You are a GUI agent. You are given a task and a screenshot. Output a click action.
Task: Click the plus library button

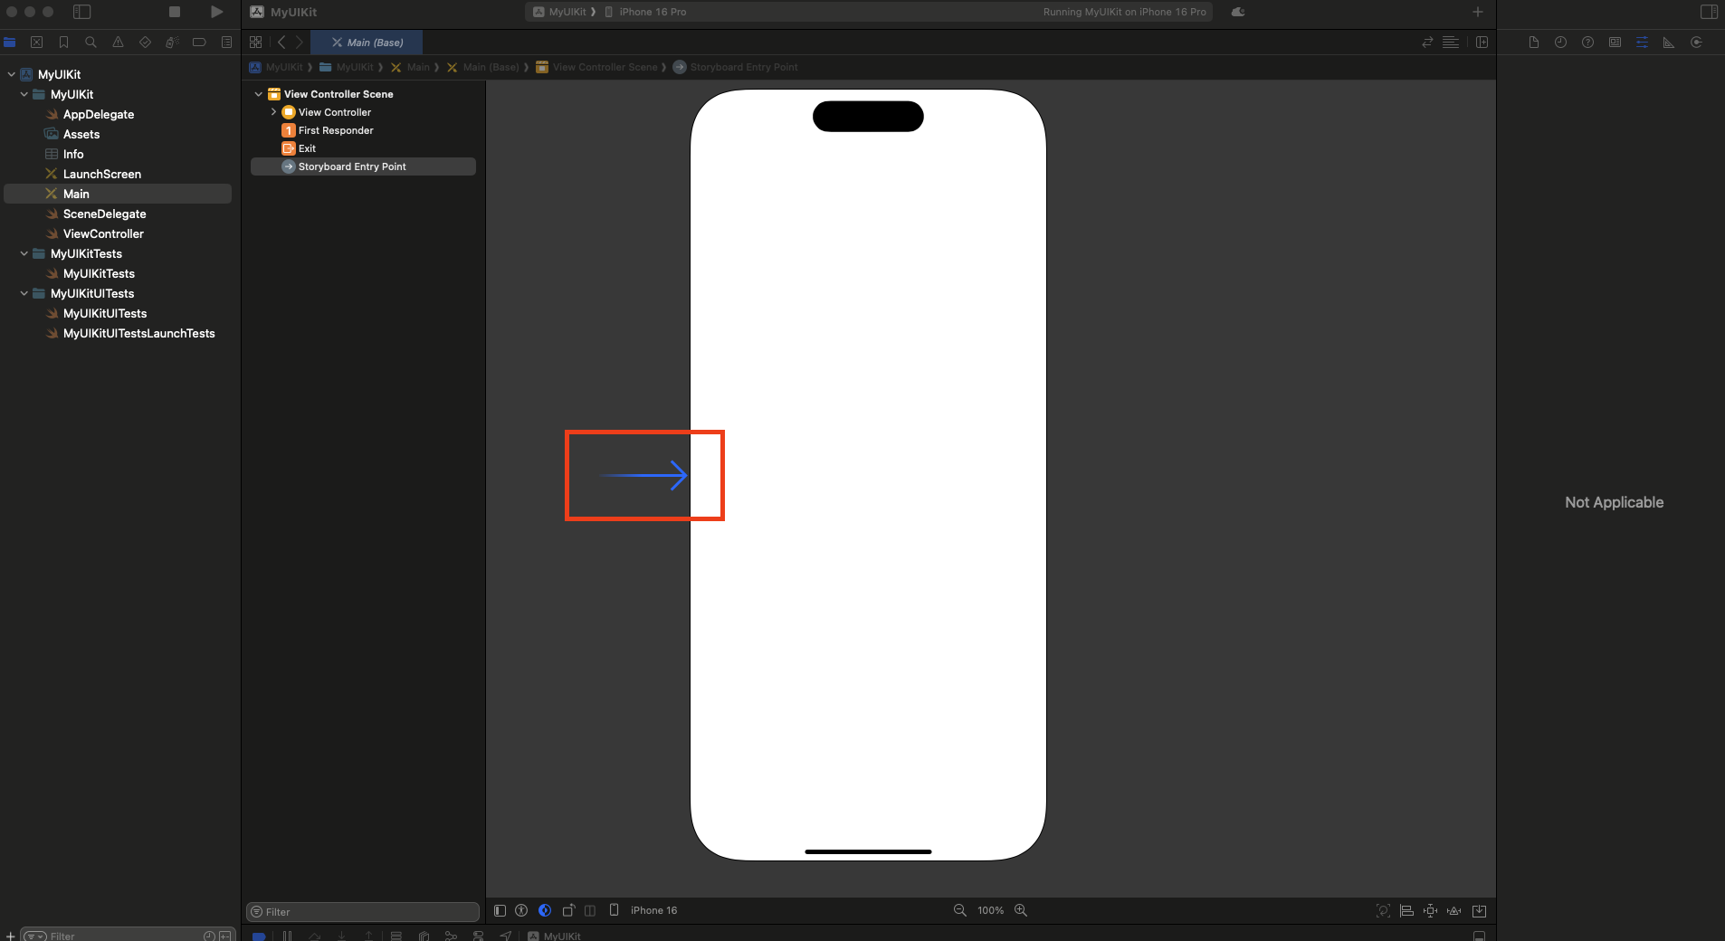click(1478, 12)
